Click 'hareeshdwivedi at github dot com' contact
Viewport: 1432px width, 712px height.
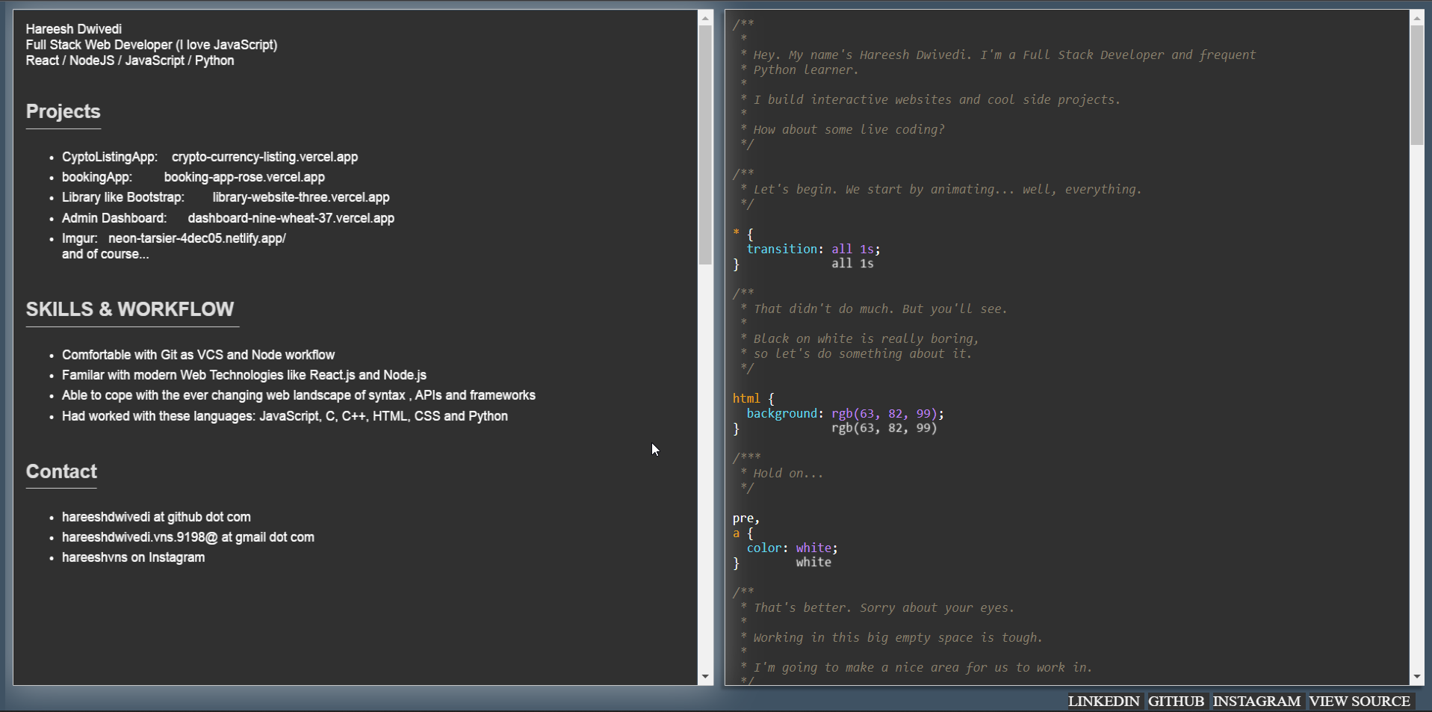(156, 517)
